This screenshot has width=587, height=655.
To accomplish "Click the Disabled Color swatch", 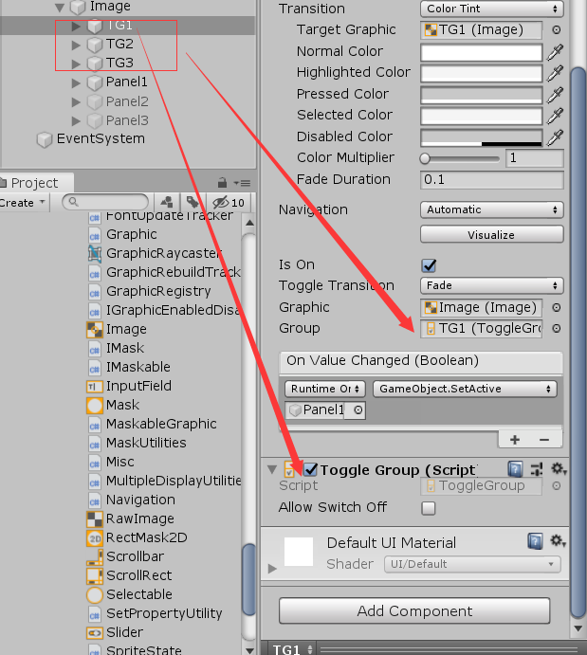I will [x=482, y=137].
